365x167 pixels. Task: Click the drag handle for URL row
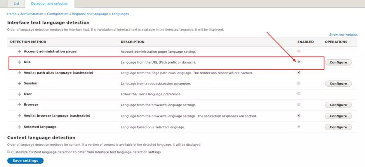(x=19, y=62)
